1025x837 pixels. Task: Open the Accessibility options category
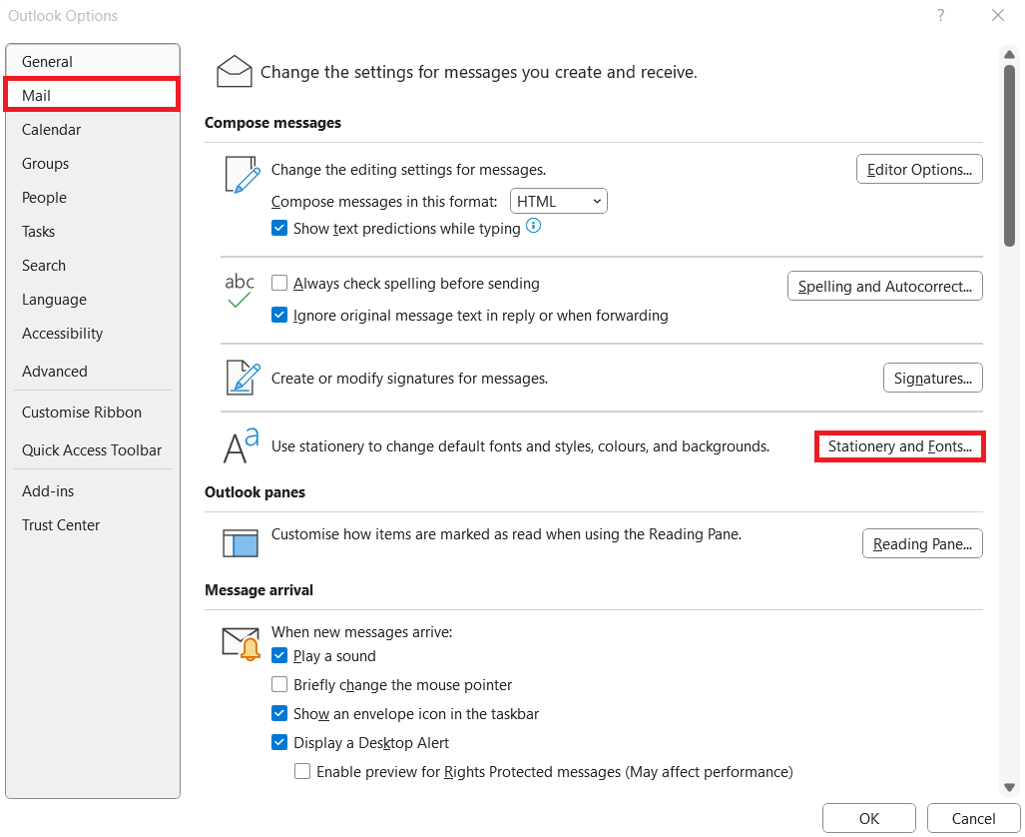[92, 334]
